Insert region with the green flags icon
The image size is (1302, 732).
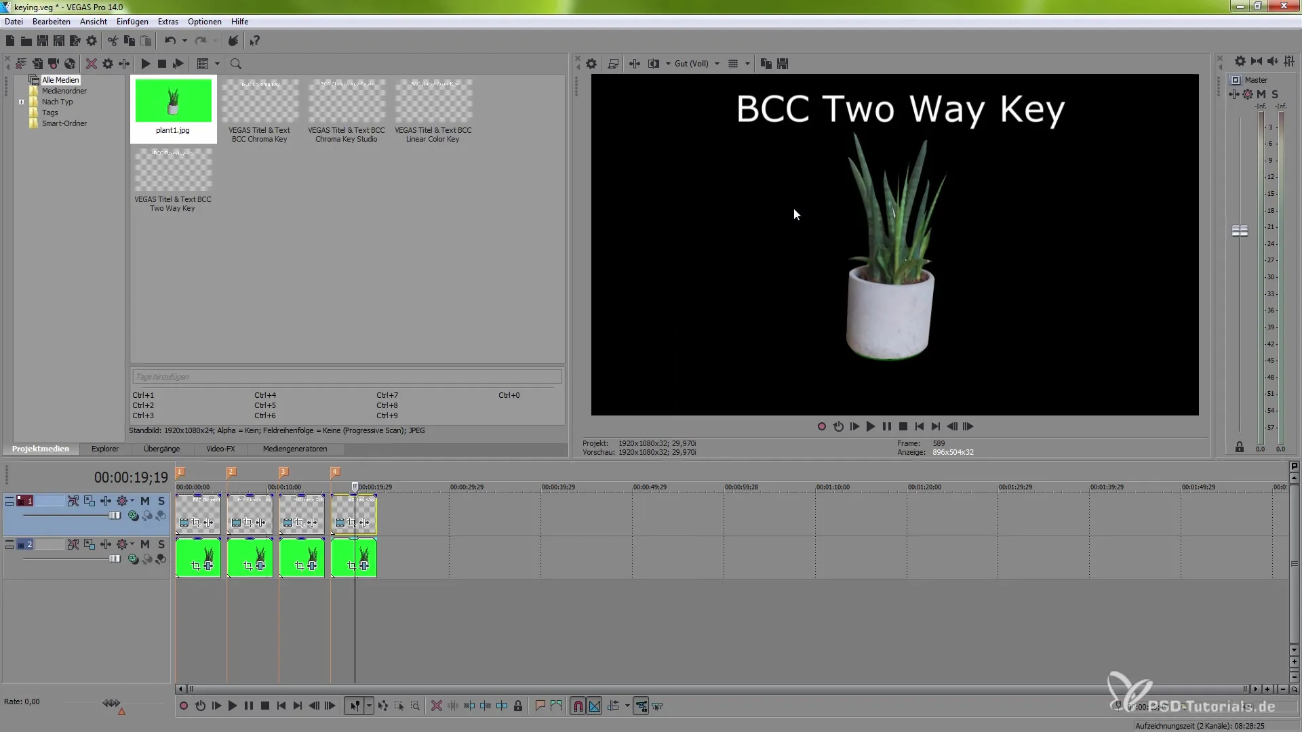click(556, 706)
